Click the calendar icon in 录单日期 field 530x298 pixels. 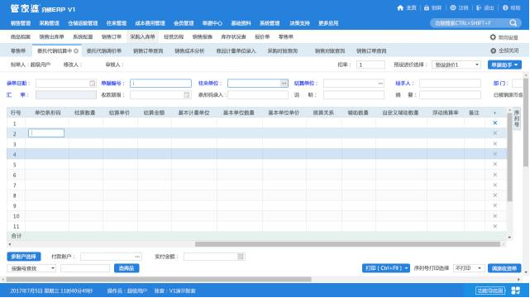93,84
